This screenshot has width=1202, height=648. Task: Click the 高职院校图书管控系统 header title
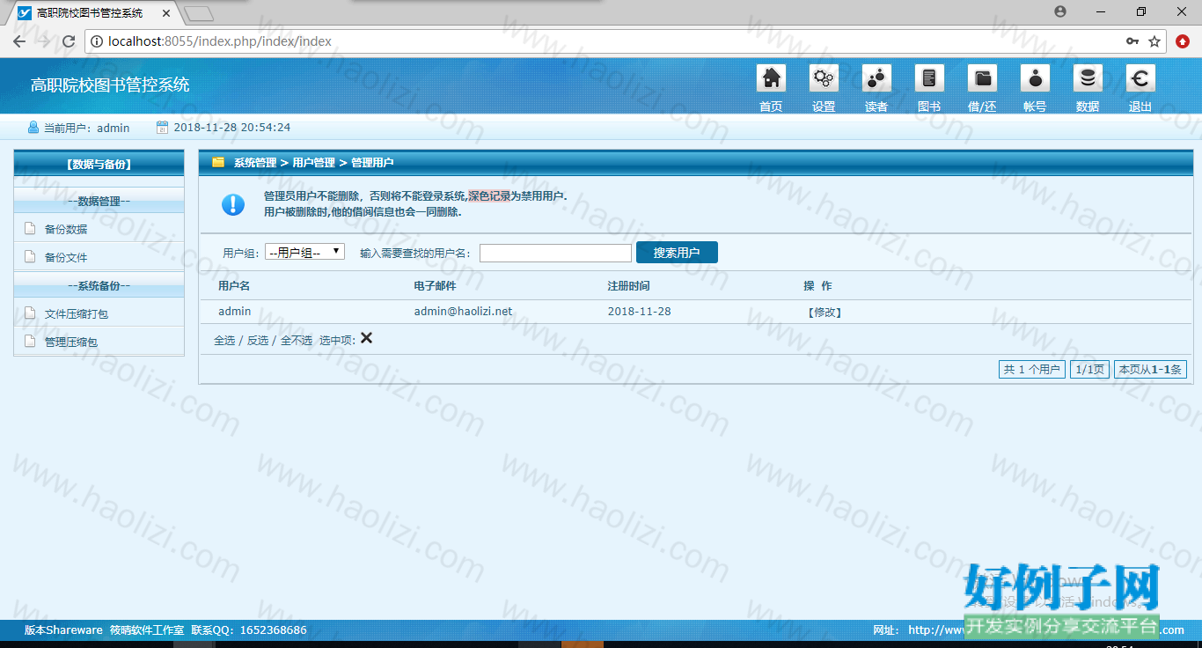[x=110, y=85]
